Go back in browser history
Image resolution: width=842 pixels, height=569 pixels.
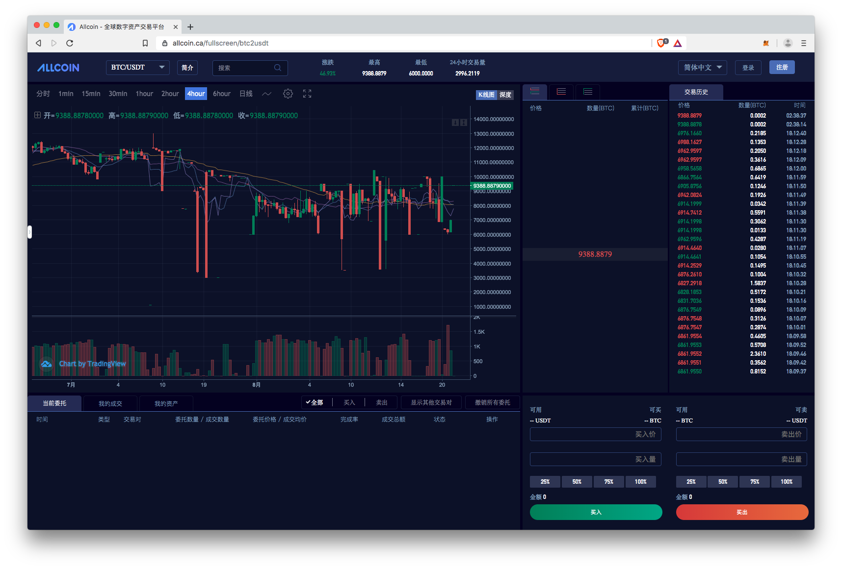(38, 43)
